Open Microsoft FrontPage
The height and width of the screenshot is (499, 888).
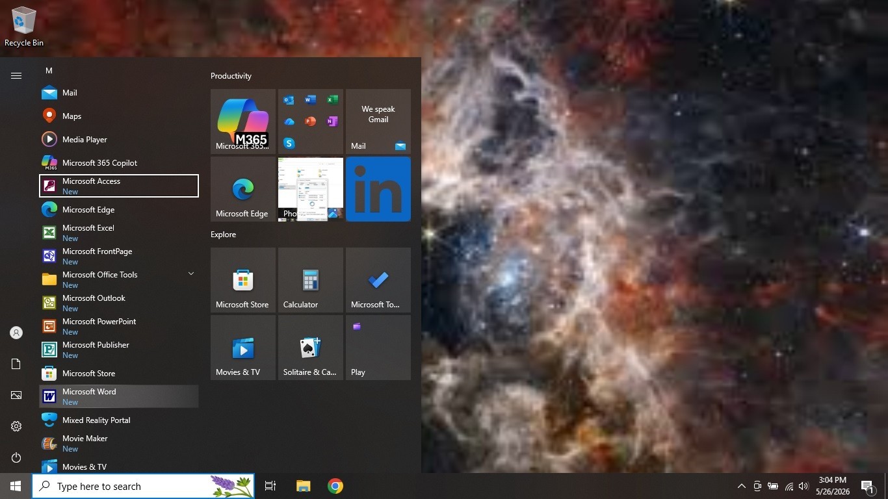point(119,257)
